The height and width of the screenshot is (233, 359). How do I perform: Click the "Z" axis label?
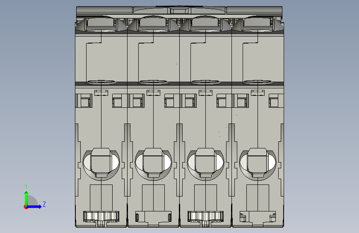pyautogui.click(x=44, y=204)
